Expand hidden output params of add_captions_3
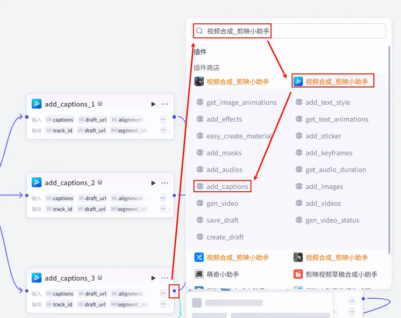The image size is (401, 318). point(163,304)
